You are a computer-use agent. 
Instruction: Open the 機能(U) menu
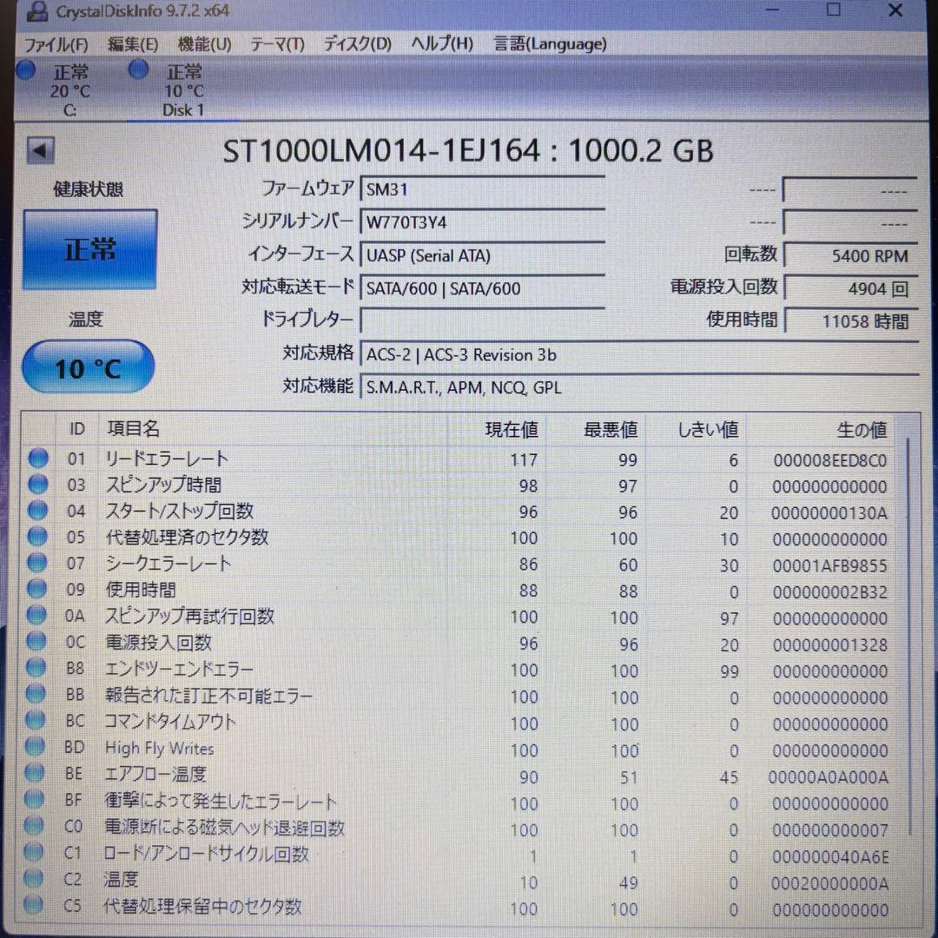point(204,43)
